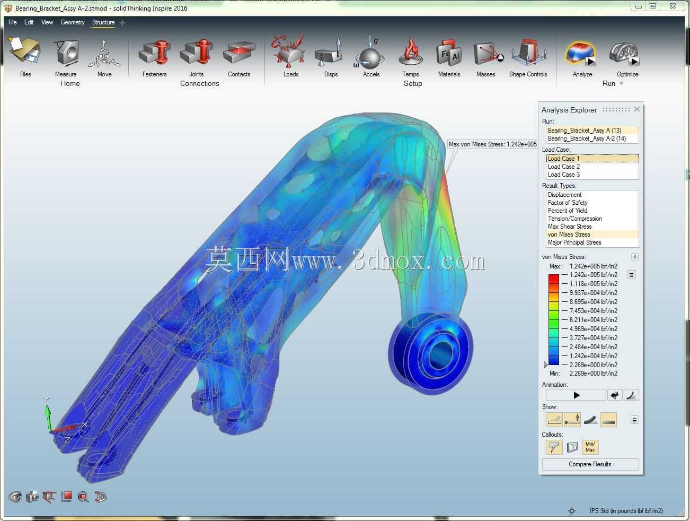Open the Show options menu button
Viewport: 690px width, 521px height.
[634, 420]
